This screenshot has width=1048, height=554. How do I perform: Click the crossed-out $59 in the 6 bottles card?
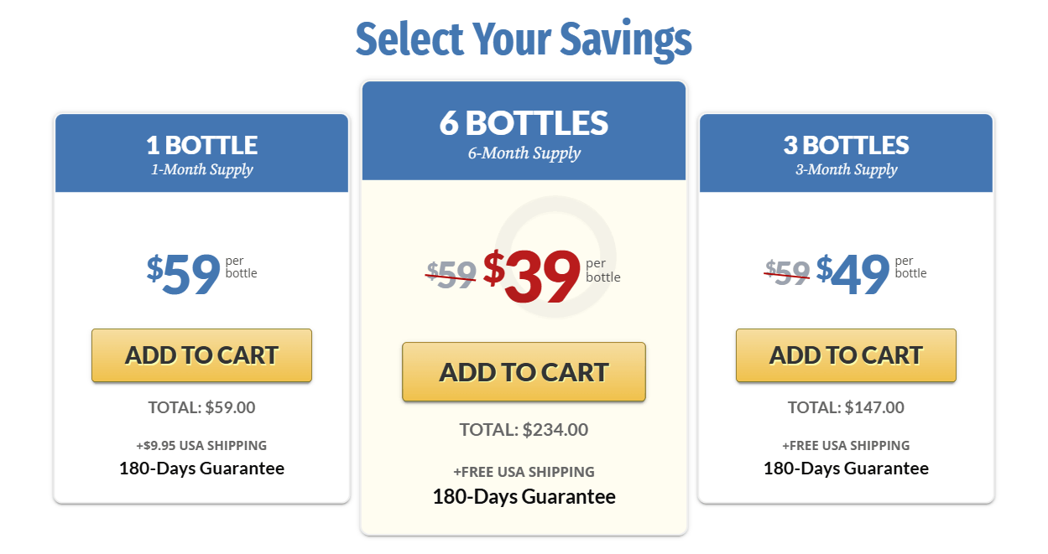[451, 274]
